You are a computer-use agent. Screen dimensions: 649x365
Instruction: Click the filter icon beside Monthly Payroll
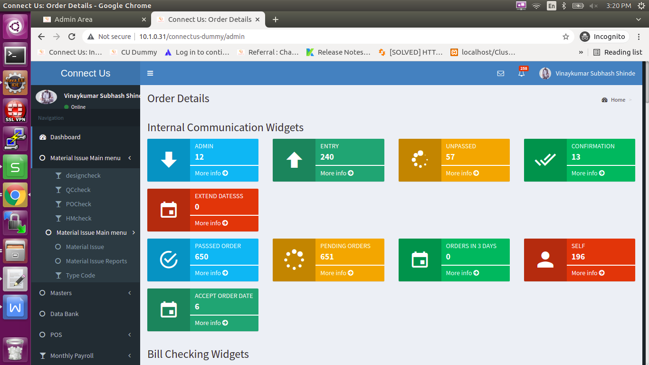tap(43, 355)
